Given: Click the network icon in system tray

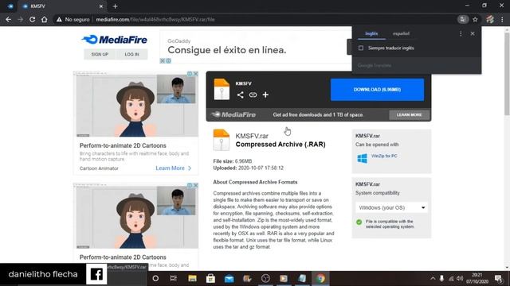Looking at the screenshot, I should (x=451, y=278).
